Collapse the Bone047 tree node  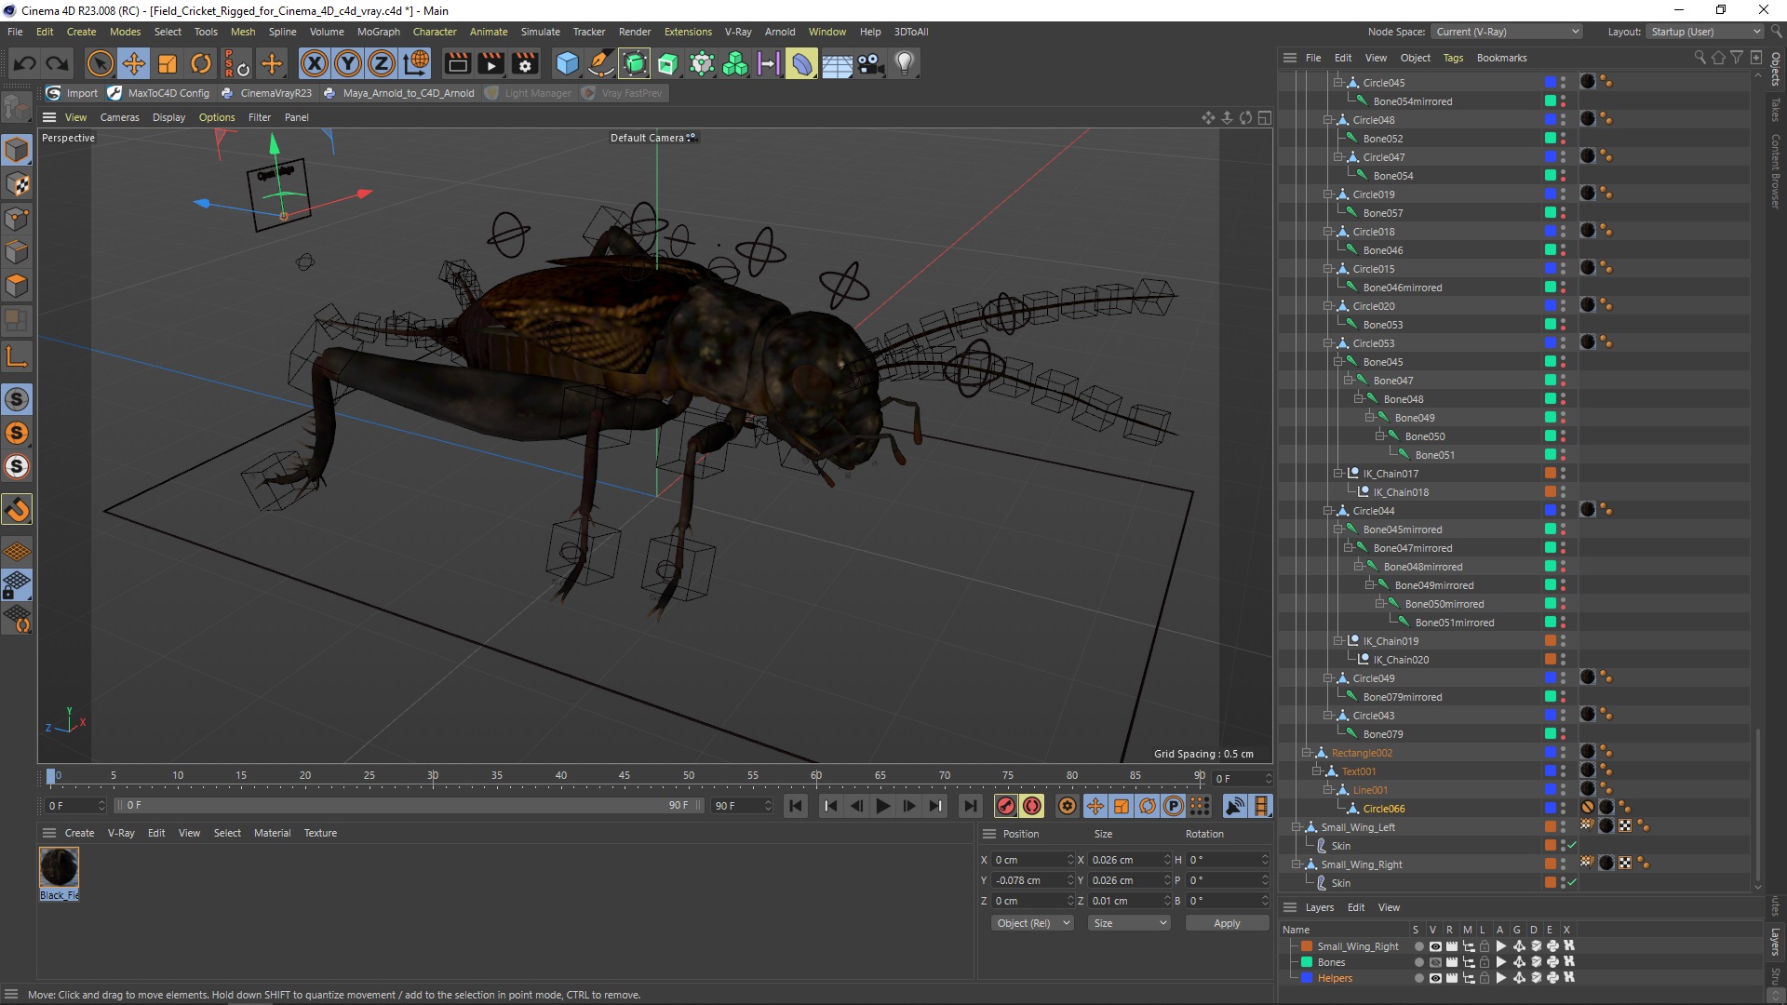click(1349, 381)
